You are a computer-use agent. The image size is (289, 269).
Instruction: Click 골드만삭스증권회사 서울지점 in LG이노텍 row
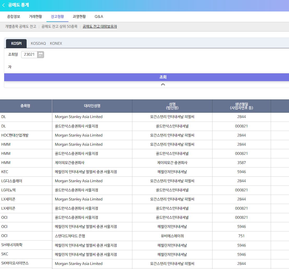(x=76, y=190)
